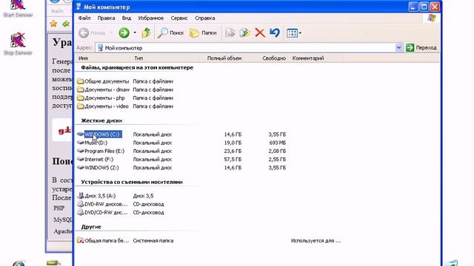Open the Views mode dropdown button
The width and height of the screenshot is (474, 266).
(293, 33)
